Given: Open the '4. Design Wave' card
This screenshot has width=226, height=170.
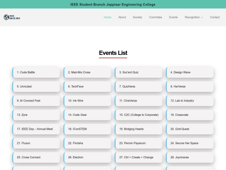Looking at the screenshot, I should pyautogui.click(x=190, y=72).
